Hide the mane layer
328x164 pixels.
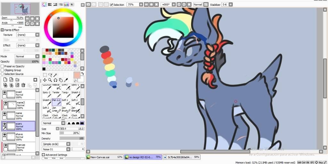click(x=4, y=113)
